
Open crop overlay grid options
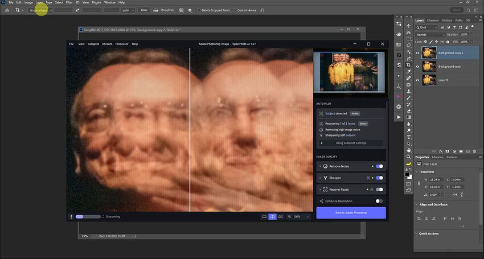tap(181, 10)
